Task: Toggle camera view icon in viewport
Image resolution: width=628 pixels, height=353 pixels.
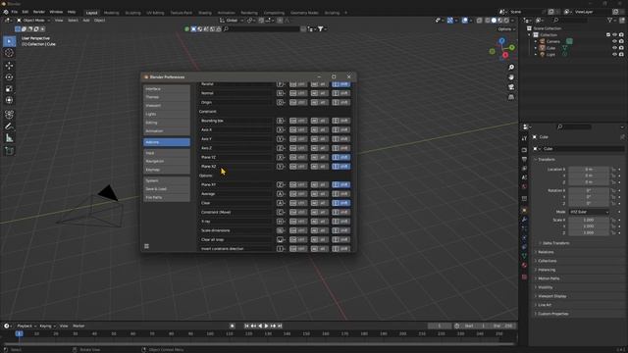Action: (511, 87)
